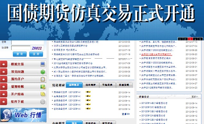The width and height of the screenshot is (204, 124).
Task: Click the red arrow beside 银期转账
Action: (x=4, y=87)
